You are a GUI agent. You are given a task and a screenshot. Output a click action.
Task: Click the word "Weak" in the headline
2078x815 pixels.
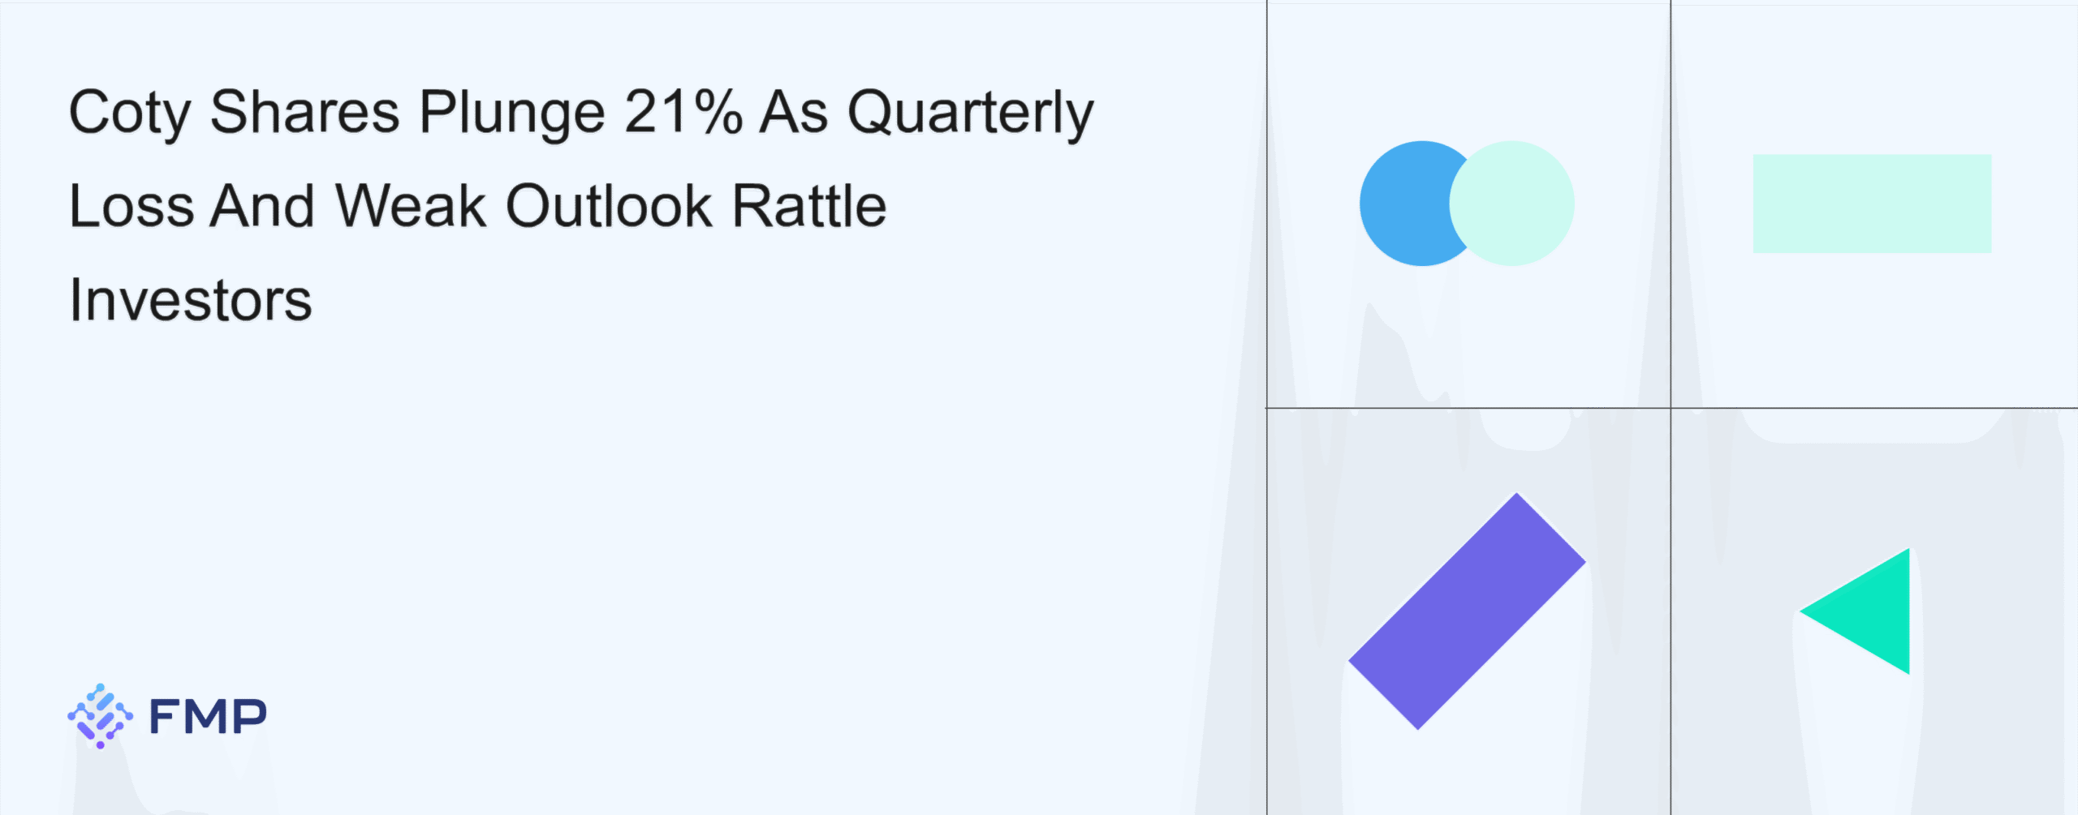click(x=411, y=206)
